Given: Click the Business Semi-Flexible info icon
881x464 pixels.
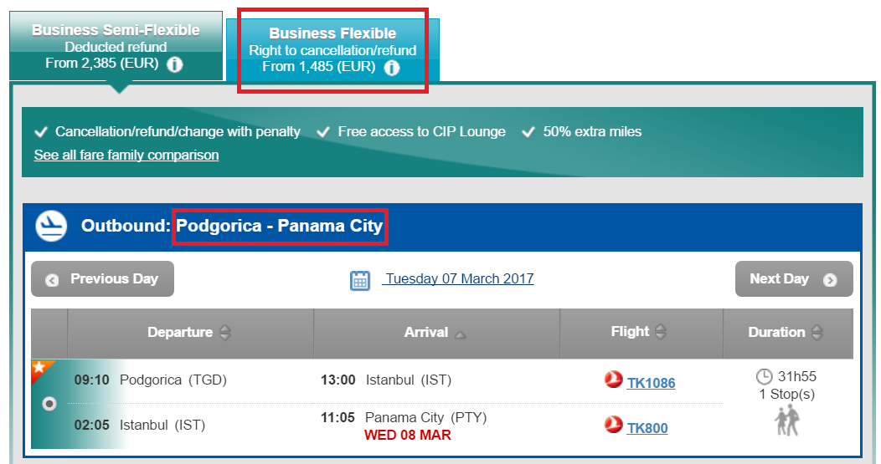Looking at the screenshot, I should [175, 64].
